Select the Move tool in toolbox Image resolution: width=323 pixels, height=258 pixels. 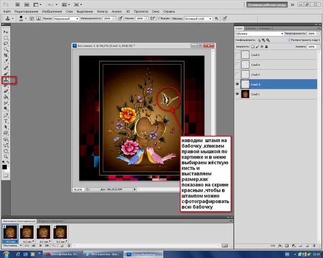pos(6,32)
